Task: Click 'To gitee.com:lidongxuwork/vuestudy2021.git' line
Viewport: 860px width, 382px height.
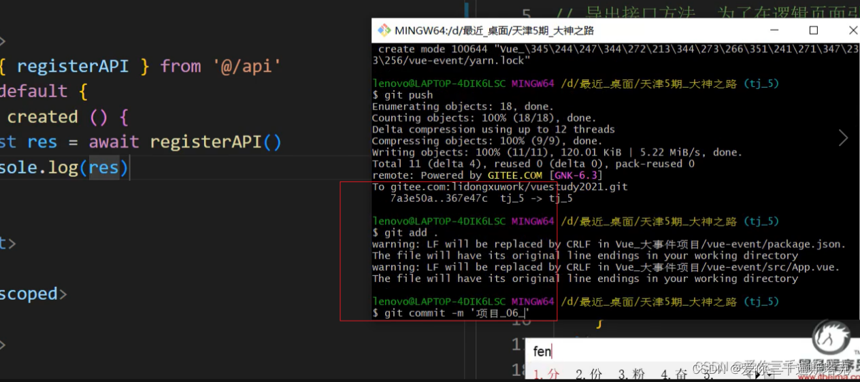Action: [x=500, y=186]
